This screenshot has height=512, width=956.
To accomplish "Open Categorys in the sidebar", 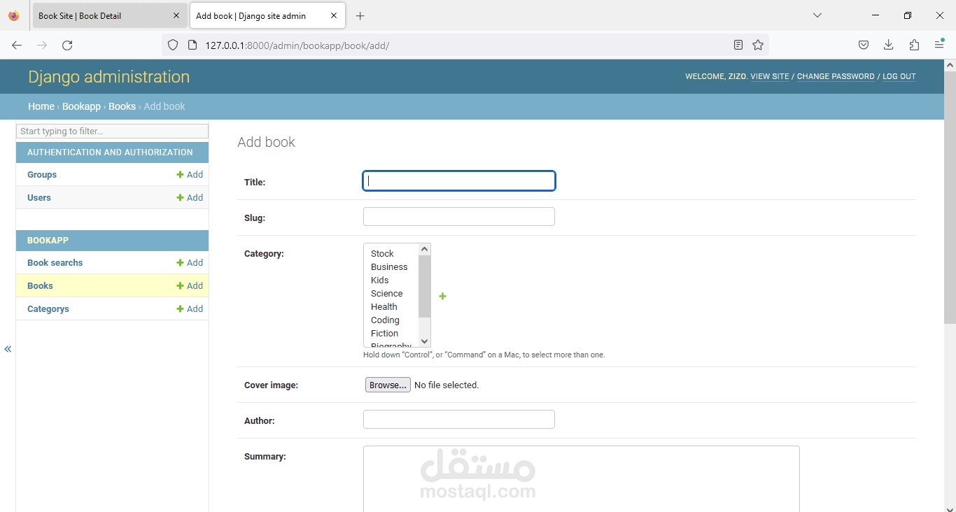I will [x=48, y=309].
